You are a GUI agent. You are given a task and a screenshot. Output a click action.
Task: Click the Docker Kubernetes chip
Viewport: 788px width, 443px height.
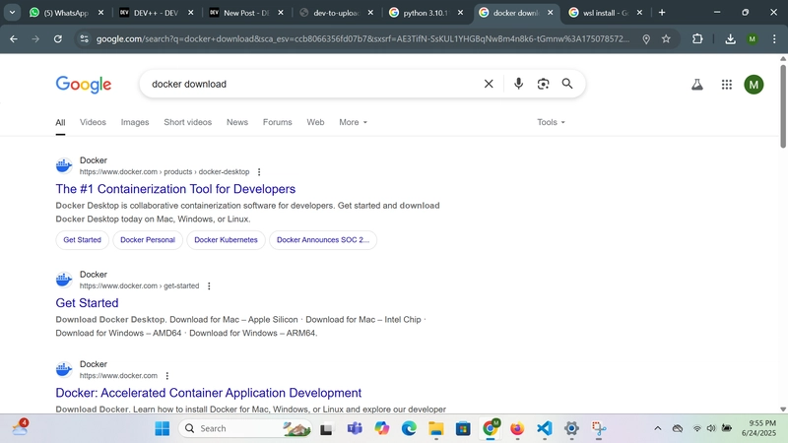click(226, 240)
